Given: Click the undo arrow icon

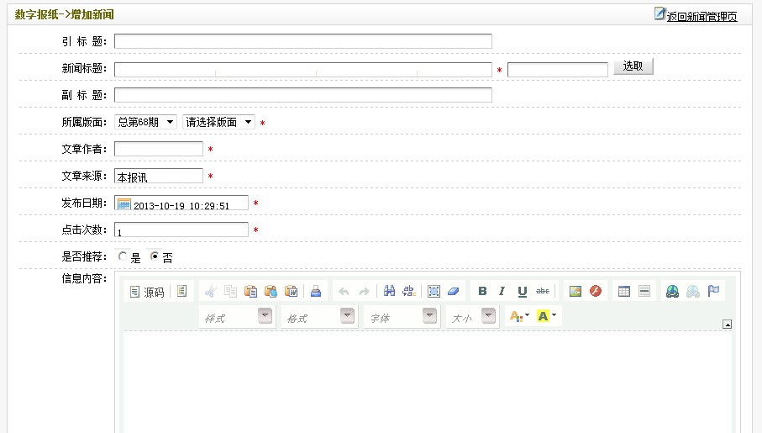Looking at the screenshot, I should pyautogui.click(x=344, y=292).
